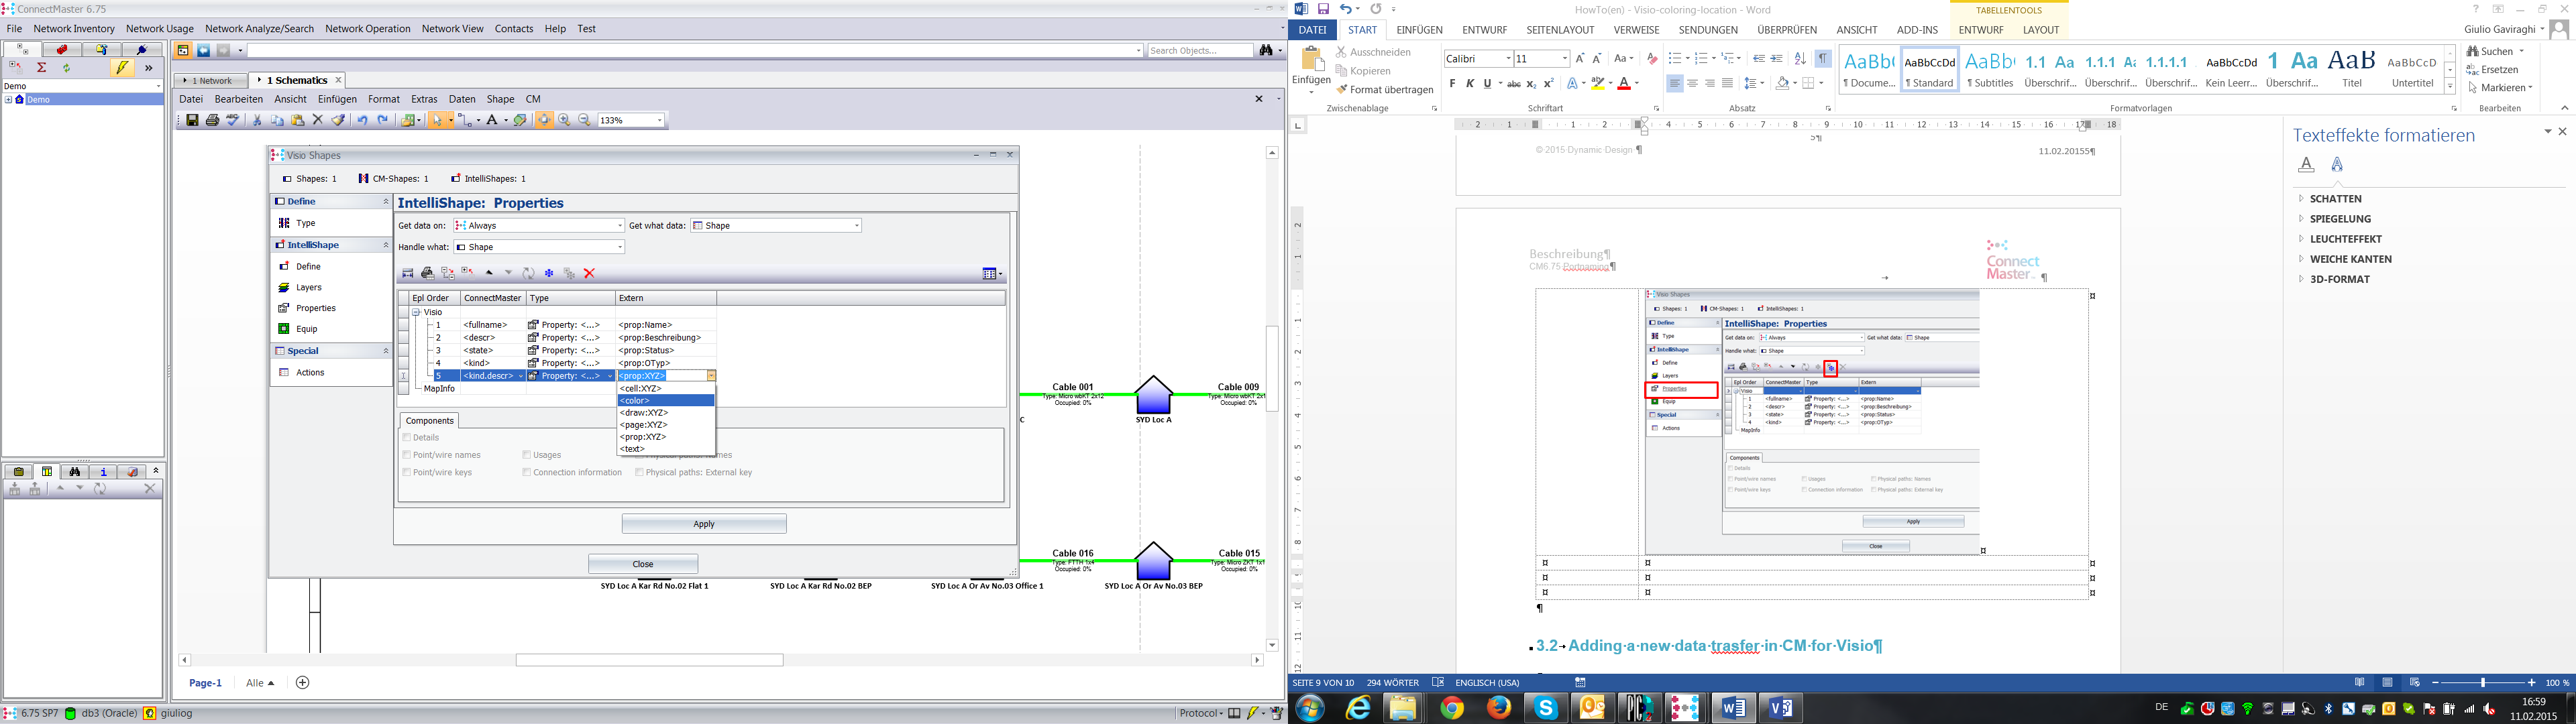Click the blue snowflake icon in the Properties toolbar
This screenshot has height=724, width=2576.
click(549, 273)
